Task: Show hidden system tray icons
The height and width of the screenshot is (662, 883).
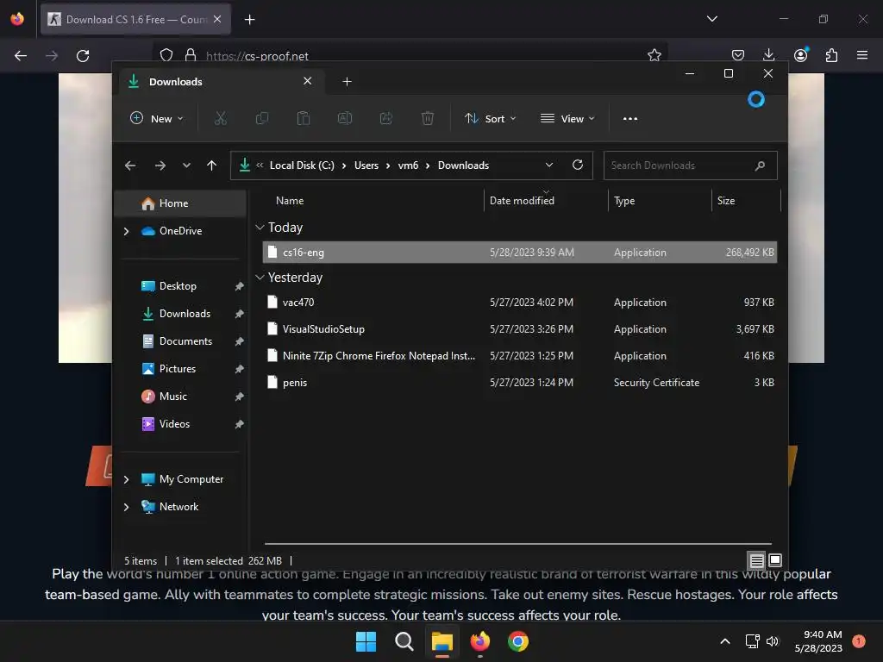Action: pyautogui.click(x=725, y=641)
